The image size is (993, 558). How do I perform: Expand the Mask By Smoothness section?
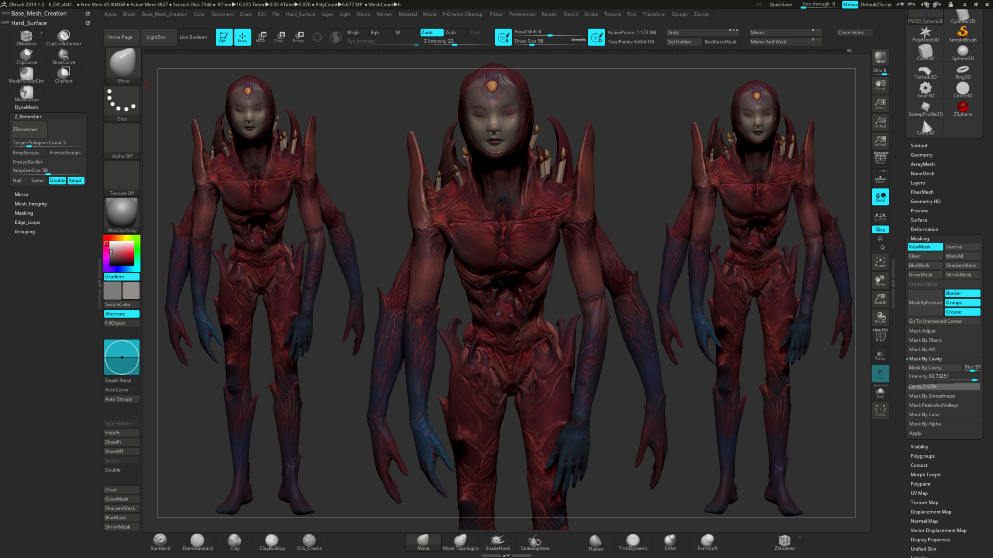click(x=932, y=396)
